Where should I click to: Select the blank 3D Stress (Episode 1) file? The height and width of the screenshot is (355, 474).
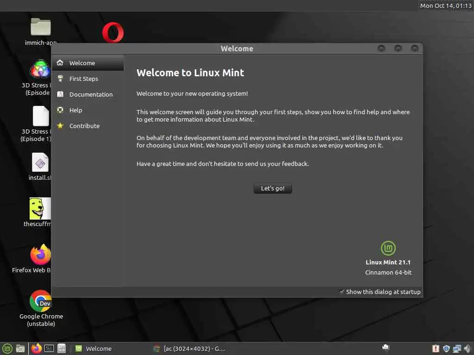[x=41, y=116]
